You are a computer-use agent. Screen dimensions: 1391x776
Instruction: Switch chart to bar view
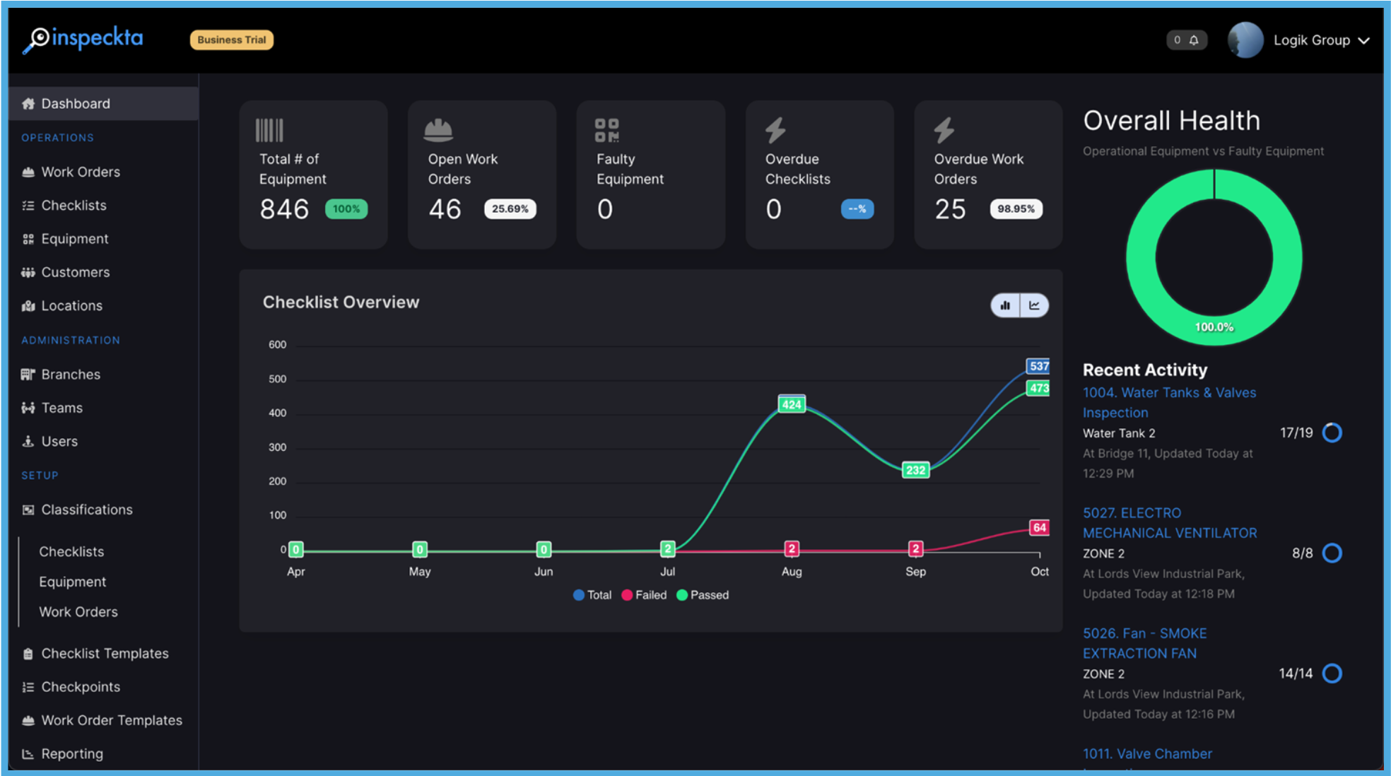pyautogui.click(x=1005, y=305)
